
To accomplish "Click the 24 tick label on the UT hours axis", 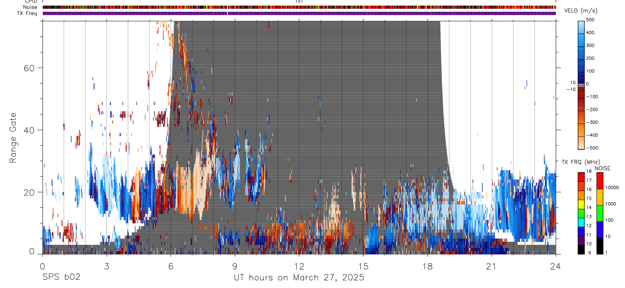I will pos(556,266).
